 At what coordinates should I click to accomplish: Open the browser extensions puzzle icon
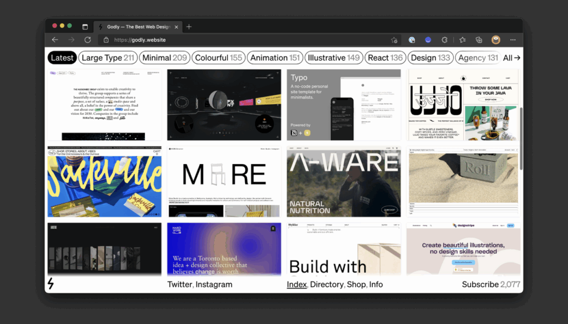click(444, 40)
